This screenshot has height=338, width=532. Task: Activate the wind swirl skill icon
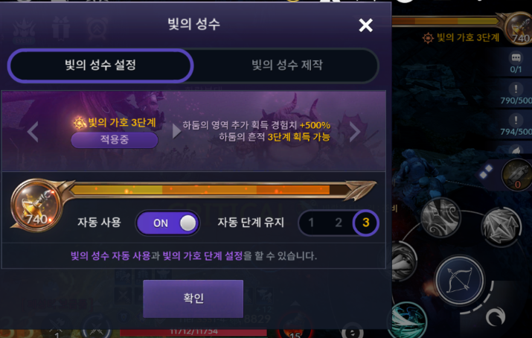click(x=440, y=217)
